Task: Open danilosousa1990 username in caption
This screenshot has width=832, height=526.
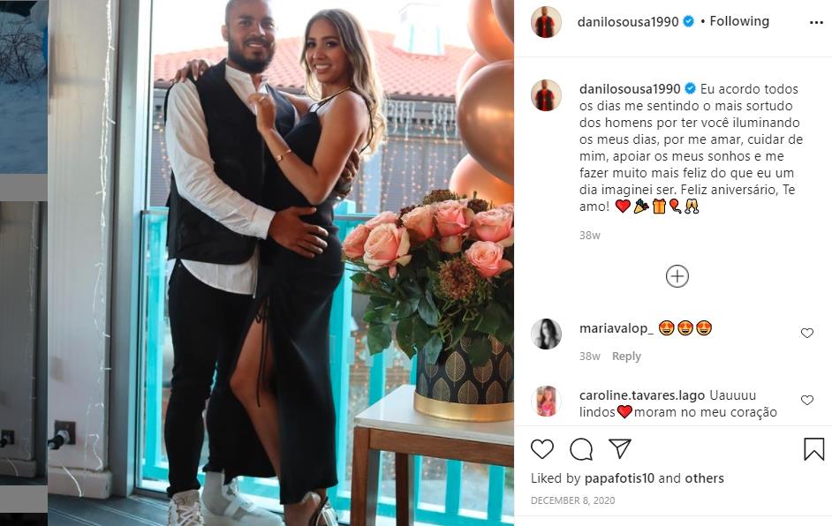Action: tap(630, 88)
